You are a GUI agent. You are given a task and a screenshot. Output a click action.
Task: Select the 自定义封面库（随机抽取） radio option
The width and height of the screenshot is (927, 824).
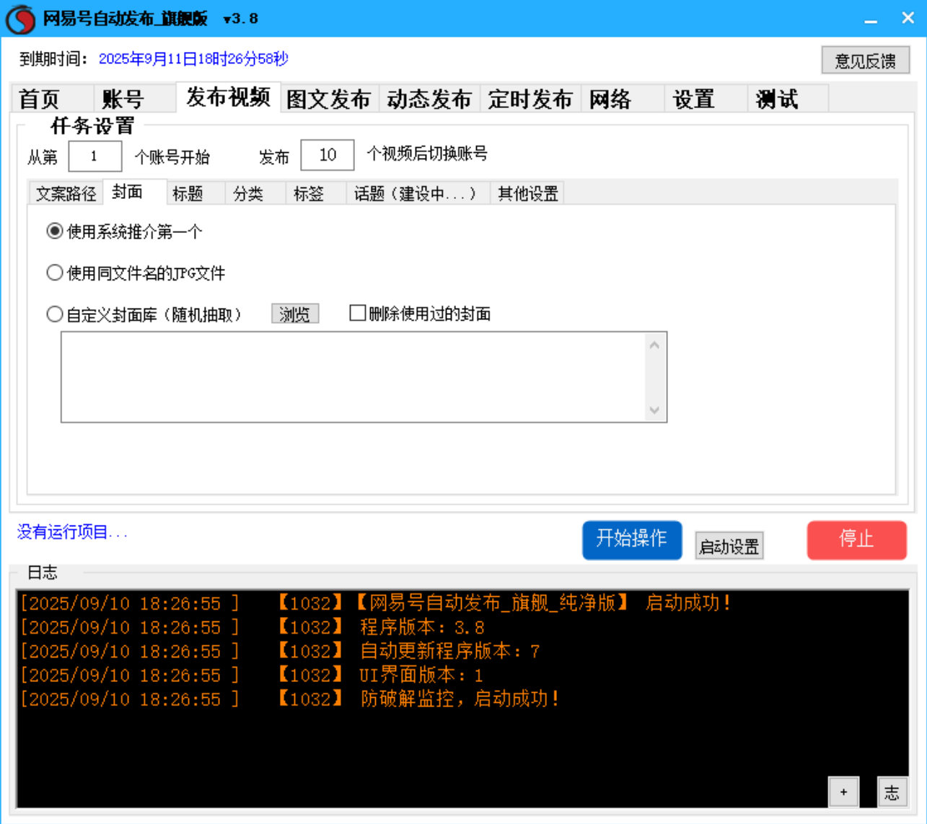(x=54, y=313)
